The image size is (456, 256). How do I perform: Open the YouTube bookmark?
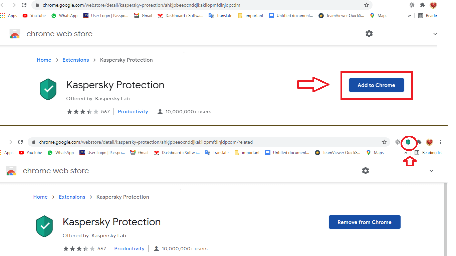33,15
